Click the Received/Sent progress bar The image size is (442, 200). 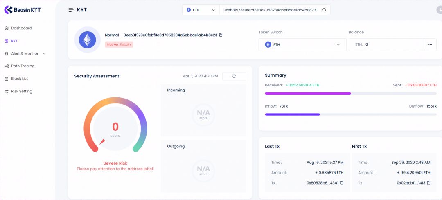350,93
